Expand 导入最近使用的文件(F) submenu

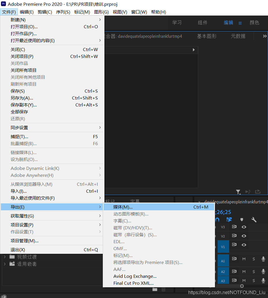[52, 198]
